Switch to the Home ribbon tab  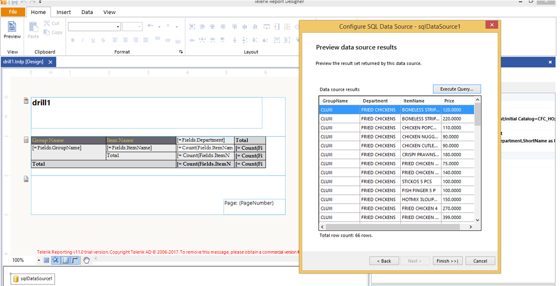[38, 12]
